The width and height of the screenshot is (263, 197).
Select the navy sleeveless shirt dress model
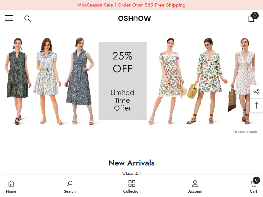80,81
